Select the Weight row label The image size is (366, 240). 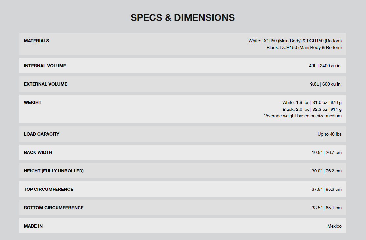click(x=33, y=103)
